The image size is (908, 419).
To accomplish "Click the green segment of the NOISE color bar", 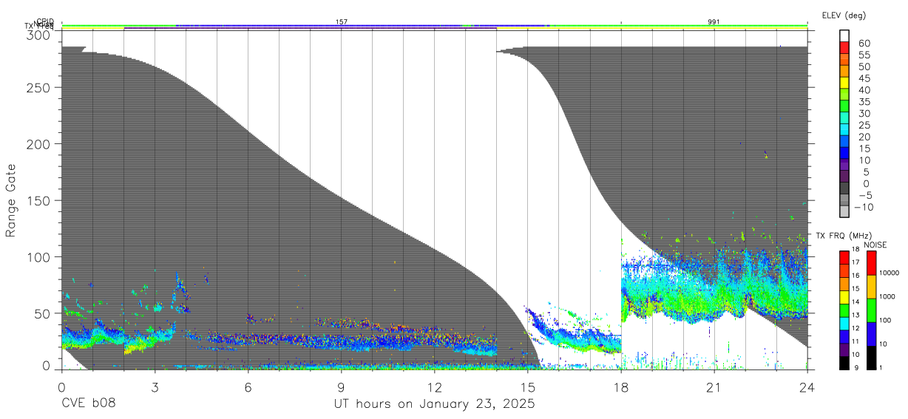I will [871, 310].
